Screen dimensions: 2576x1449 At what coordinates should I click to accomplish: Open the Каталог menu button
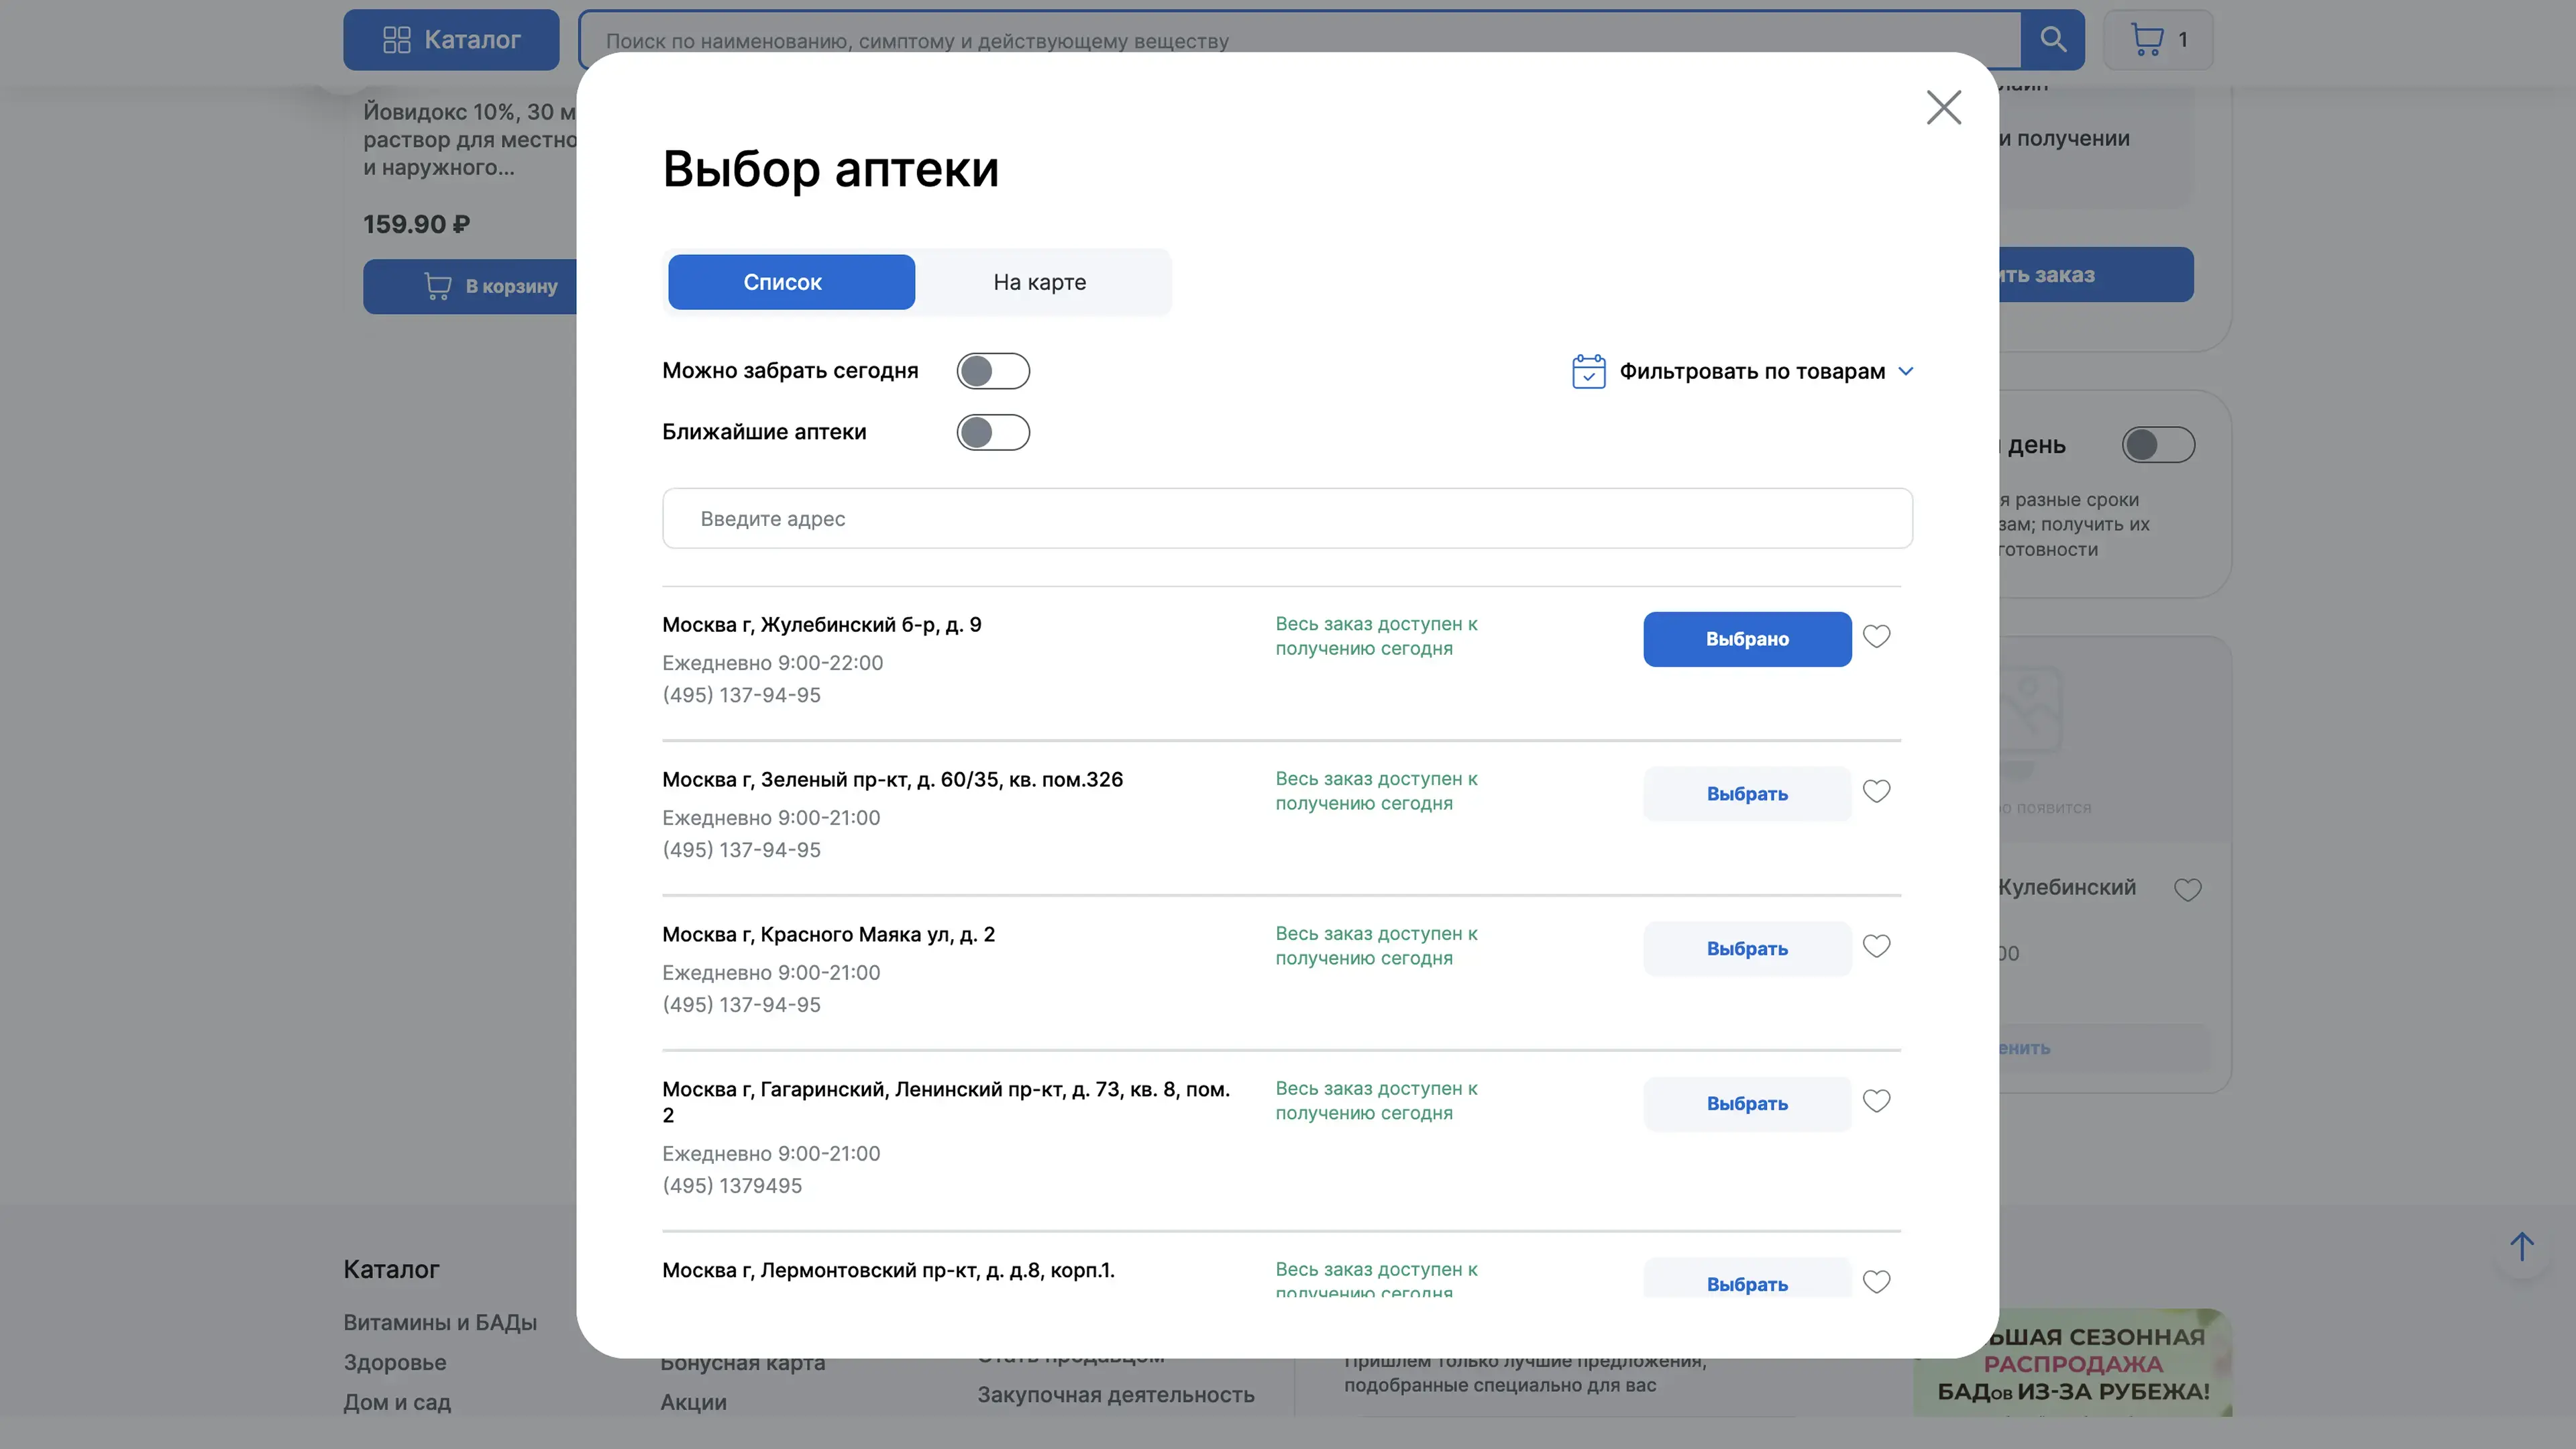pos(451,40)
